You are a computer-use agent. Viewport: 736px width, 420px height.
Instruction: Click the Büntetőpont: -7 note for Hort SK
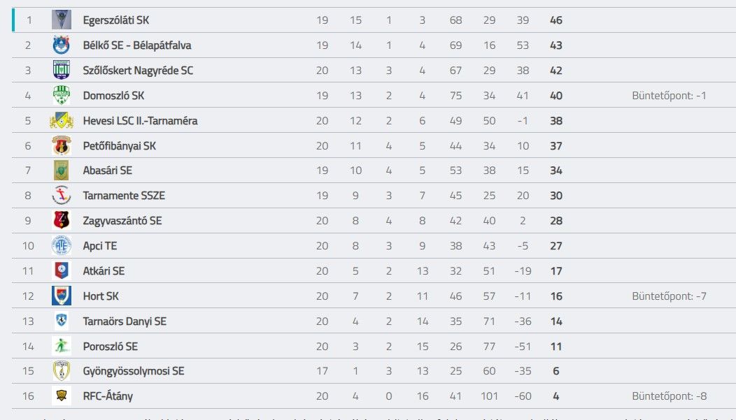click(669, 296)
